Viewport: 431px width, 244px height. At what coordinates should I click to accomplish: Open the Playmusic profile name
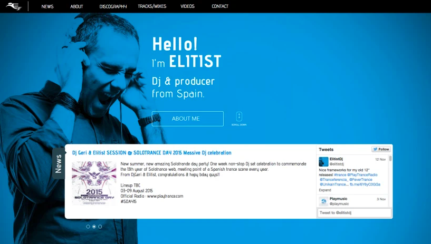tap(338, 199)
